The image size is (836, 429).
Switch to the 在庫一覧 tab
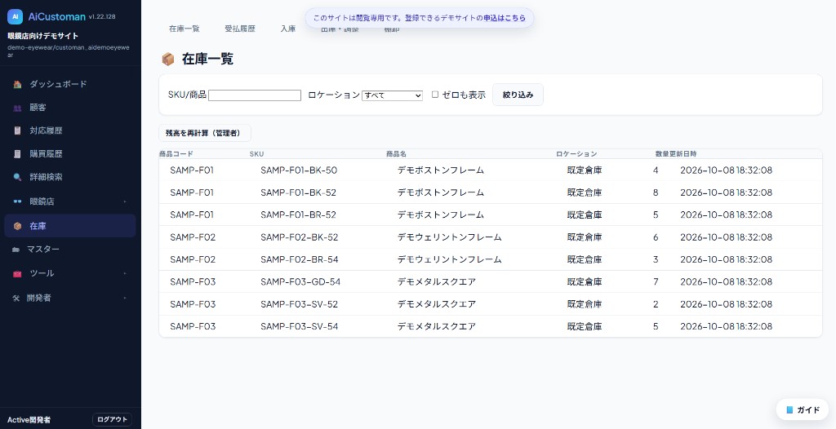point(185,29)
